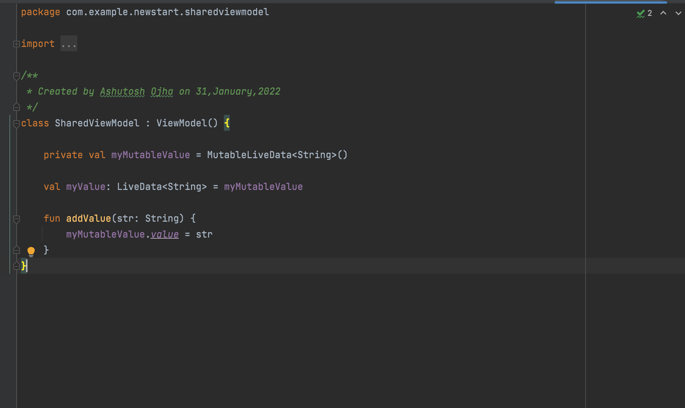Image resolution: width=685 pixels, height=408 pixels.
Task: Click MutableLiveData<String>() constructor call
Action: pyautogui.click(x=277, y=155)
